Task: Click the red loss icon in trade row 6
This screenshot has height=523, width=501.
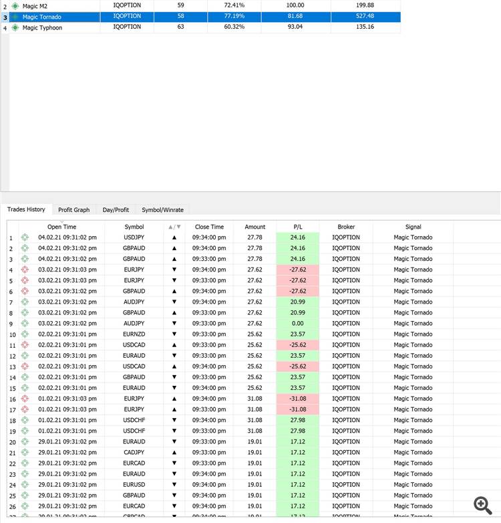Action: click(x=25, y=291)
